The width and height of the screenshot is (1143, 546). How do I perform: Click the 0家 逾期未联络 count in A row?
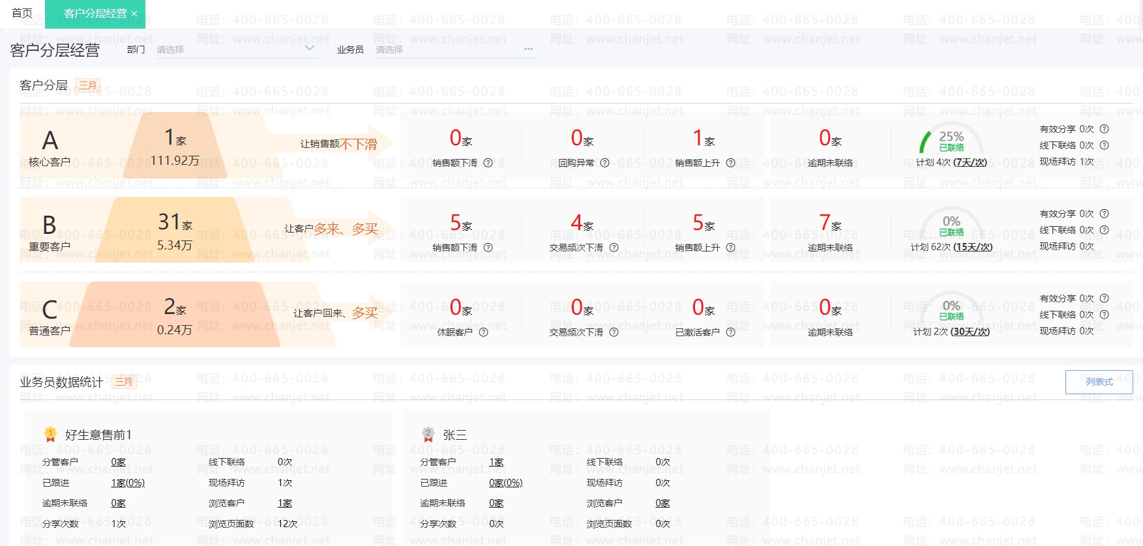[830, 138]
